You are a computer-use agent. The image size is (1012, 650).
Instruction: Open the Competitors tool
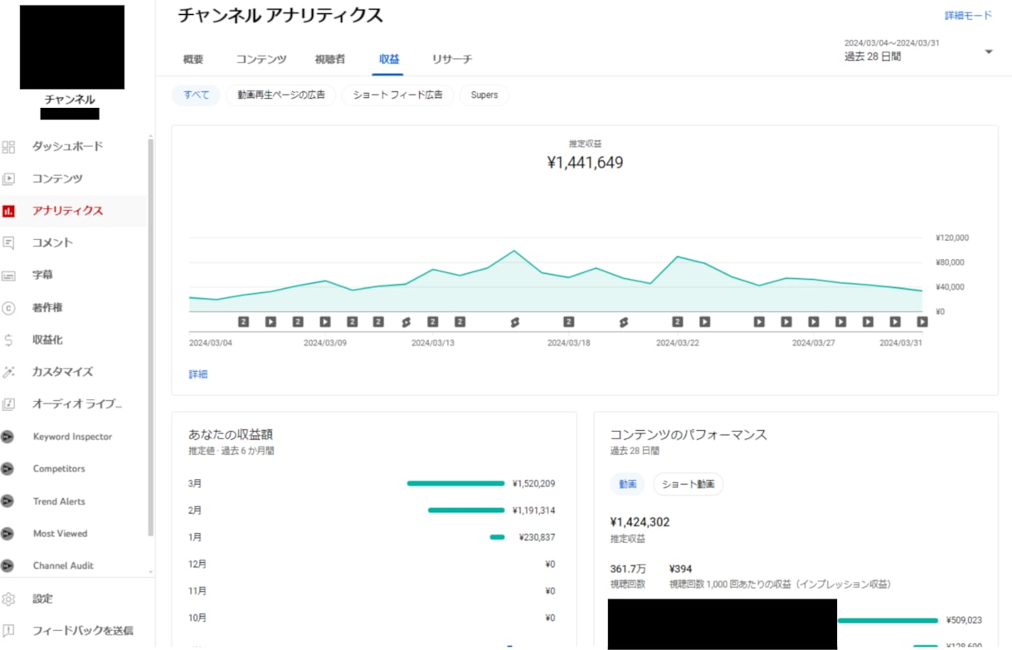pyautogui.click(x=59, y=469)
